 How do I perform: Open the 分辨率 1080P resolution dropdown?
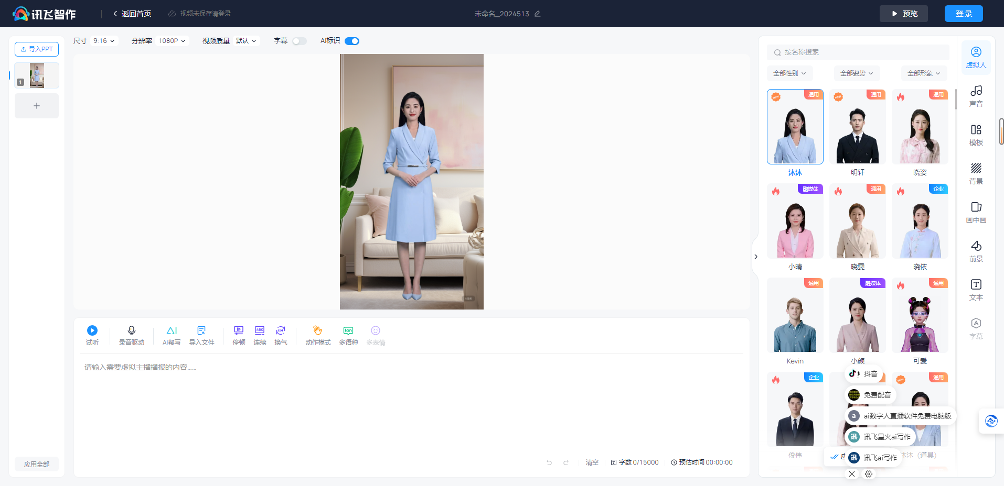[x=172, y=41]
